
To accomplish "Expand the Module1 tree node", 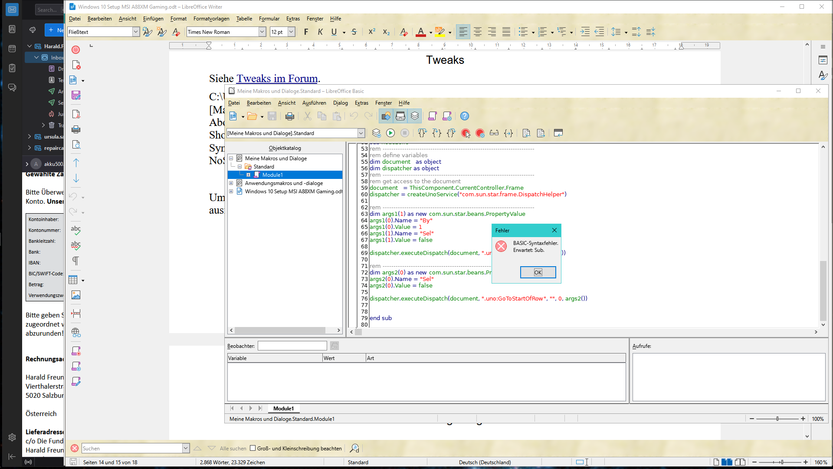I will point(249,175).
